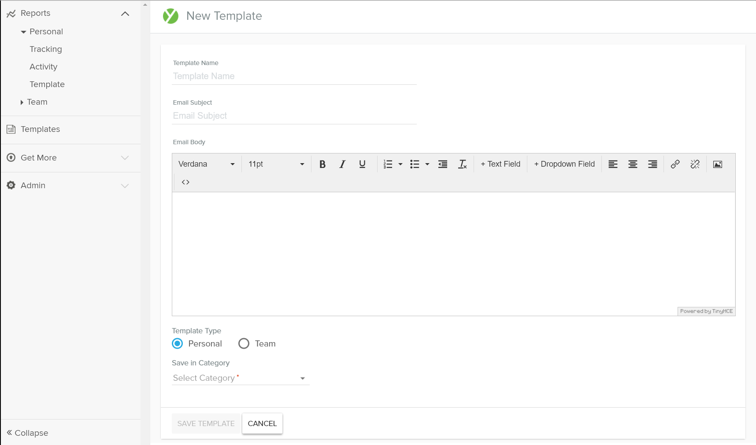
Task: Click the Cancel button
Action: [x=262, y=423]
